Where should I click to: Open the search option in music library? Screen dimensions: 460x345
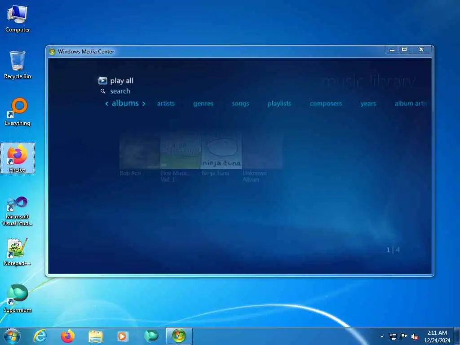pos(120,91)
